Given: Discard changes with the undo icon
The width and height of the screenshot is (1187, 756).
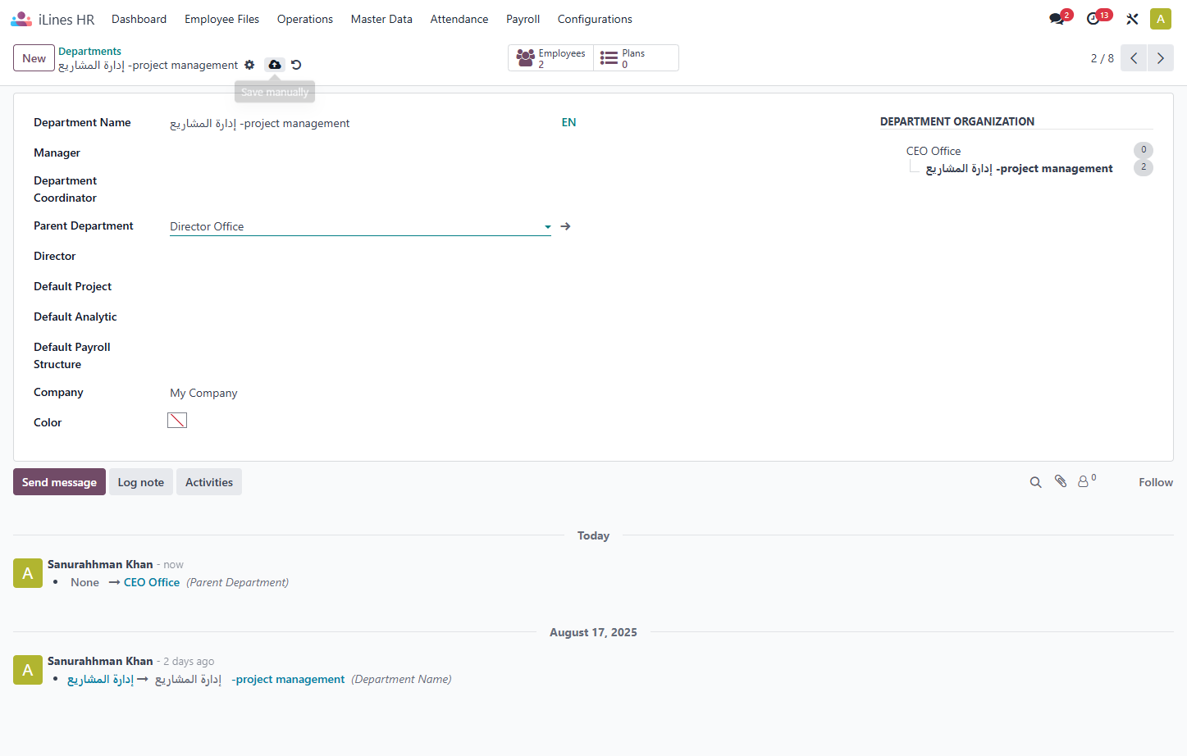Looking at the screenshot, I should [296, 65].
